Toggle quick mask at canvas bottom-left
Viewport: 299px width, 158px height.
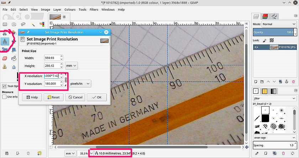51,147
